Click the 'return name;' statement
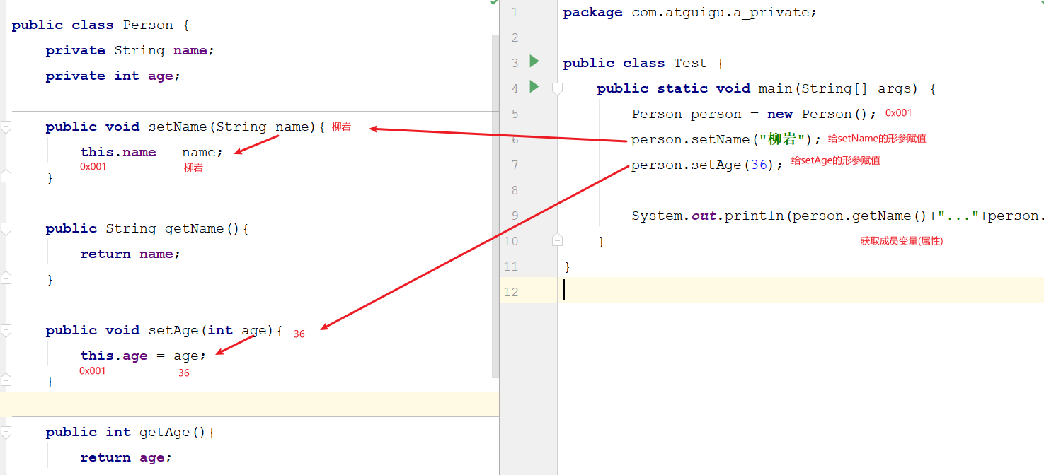Screen dimensions: 1044x475 click(130, 254)
